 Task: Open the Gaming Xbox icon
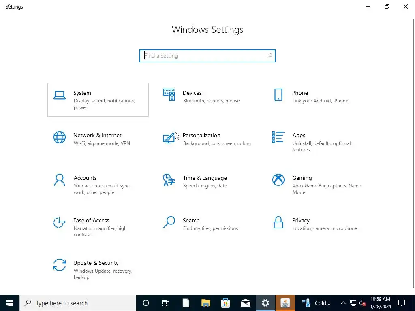pos(278,180)
